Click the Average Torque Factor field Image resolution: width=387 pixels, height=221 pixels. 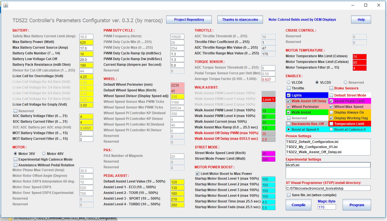coord(269,79)
